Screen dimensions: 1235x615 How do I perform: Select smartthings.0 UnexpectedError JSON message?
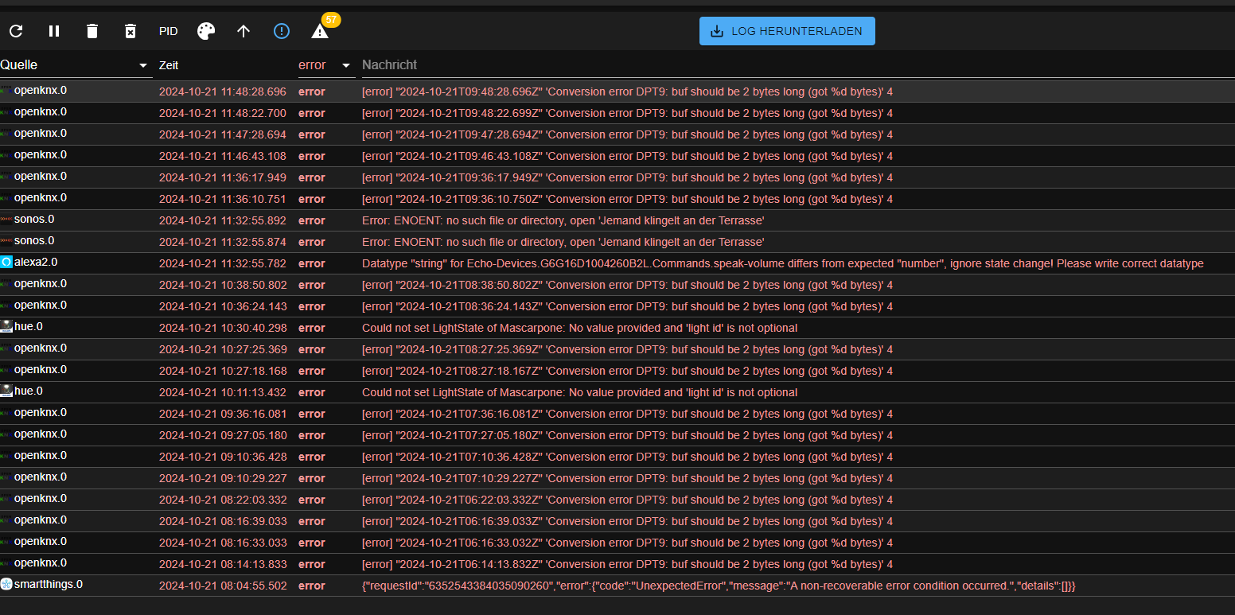pyautogui.click(x=719, y=586)
